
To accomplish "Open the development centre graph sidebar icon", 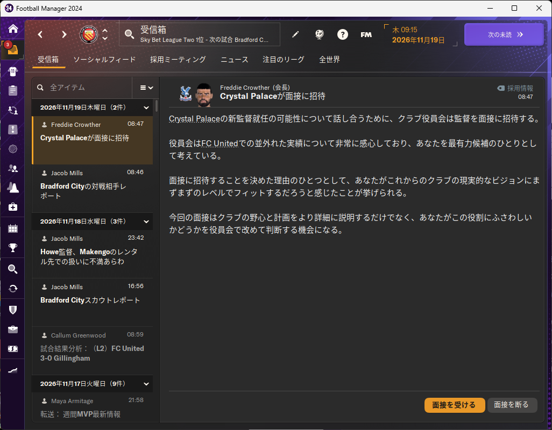I will click(13, 370).
